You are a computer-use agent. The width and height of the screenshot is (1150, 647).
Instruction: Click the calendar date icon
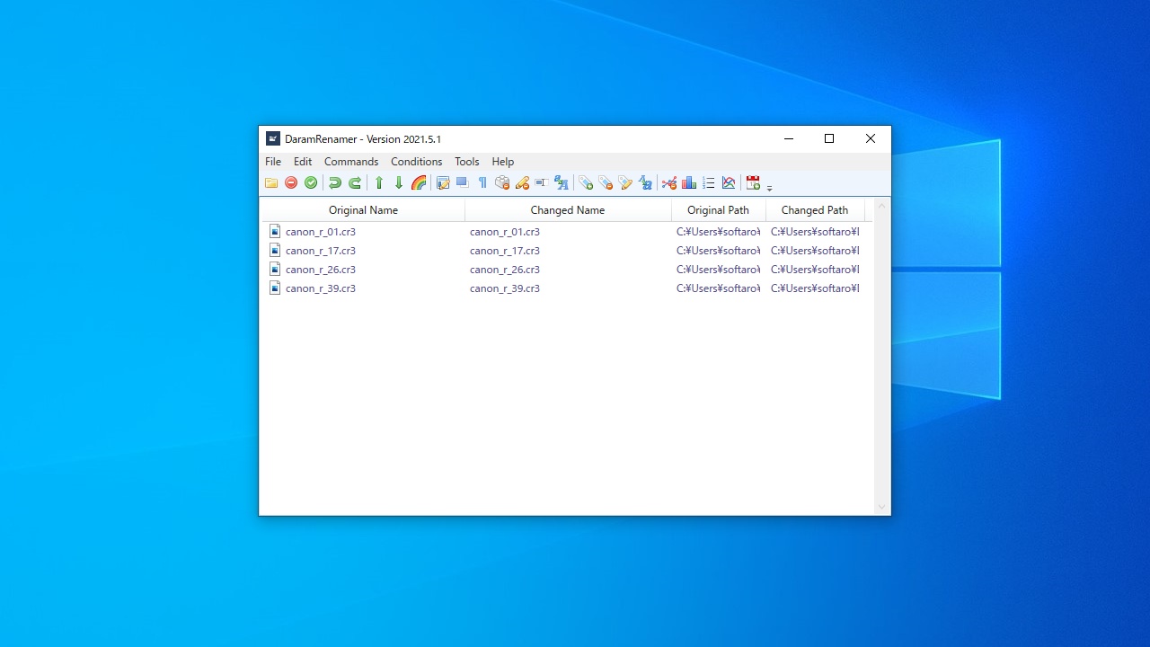753,183
